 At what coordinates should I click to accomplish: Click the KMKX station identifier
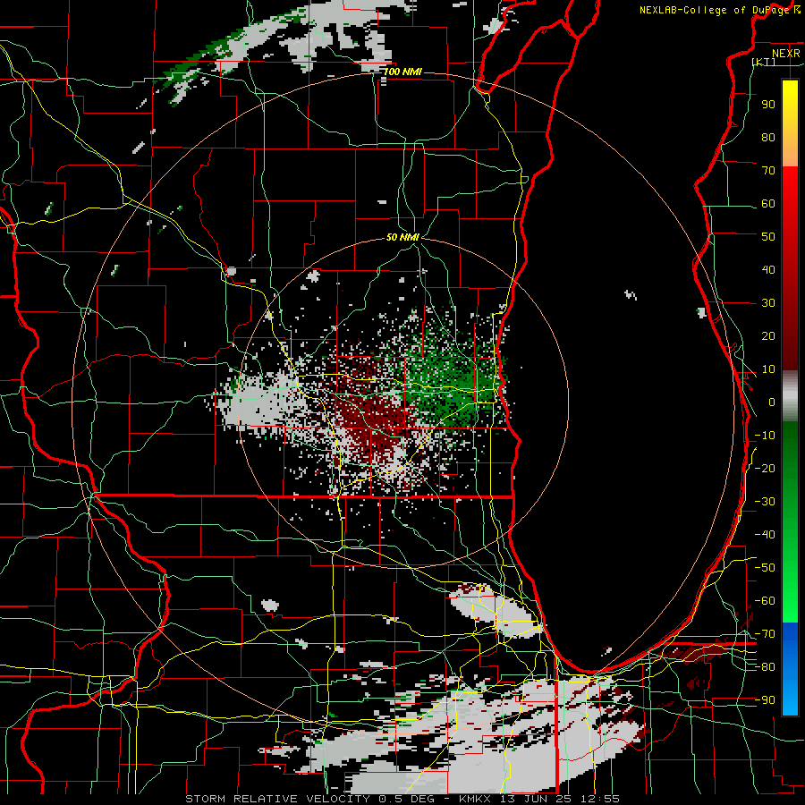pyautogui.click(x=475, y=799)
